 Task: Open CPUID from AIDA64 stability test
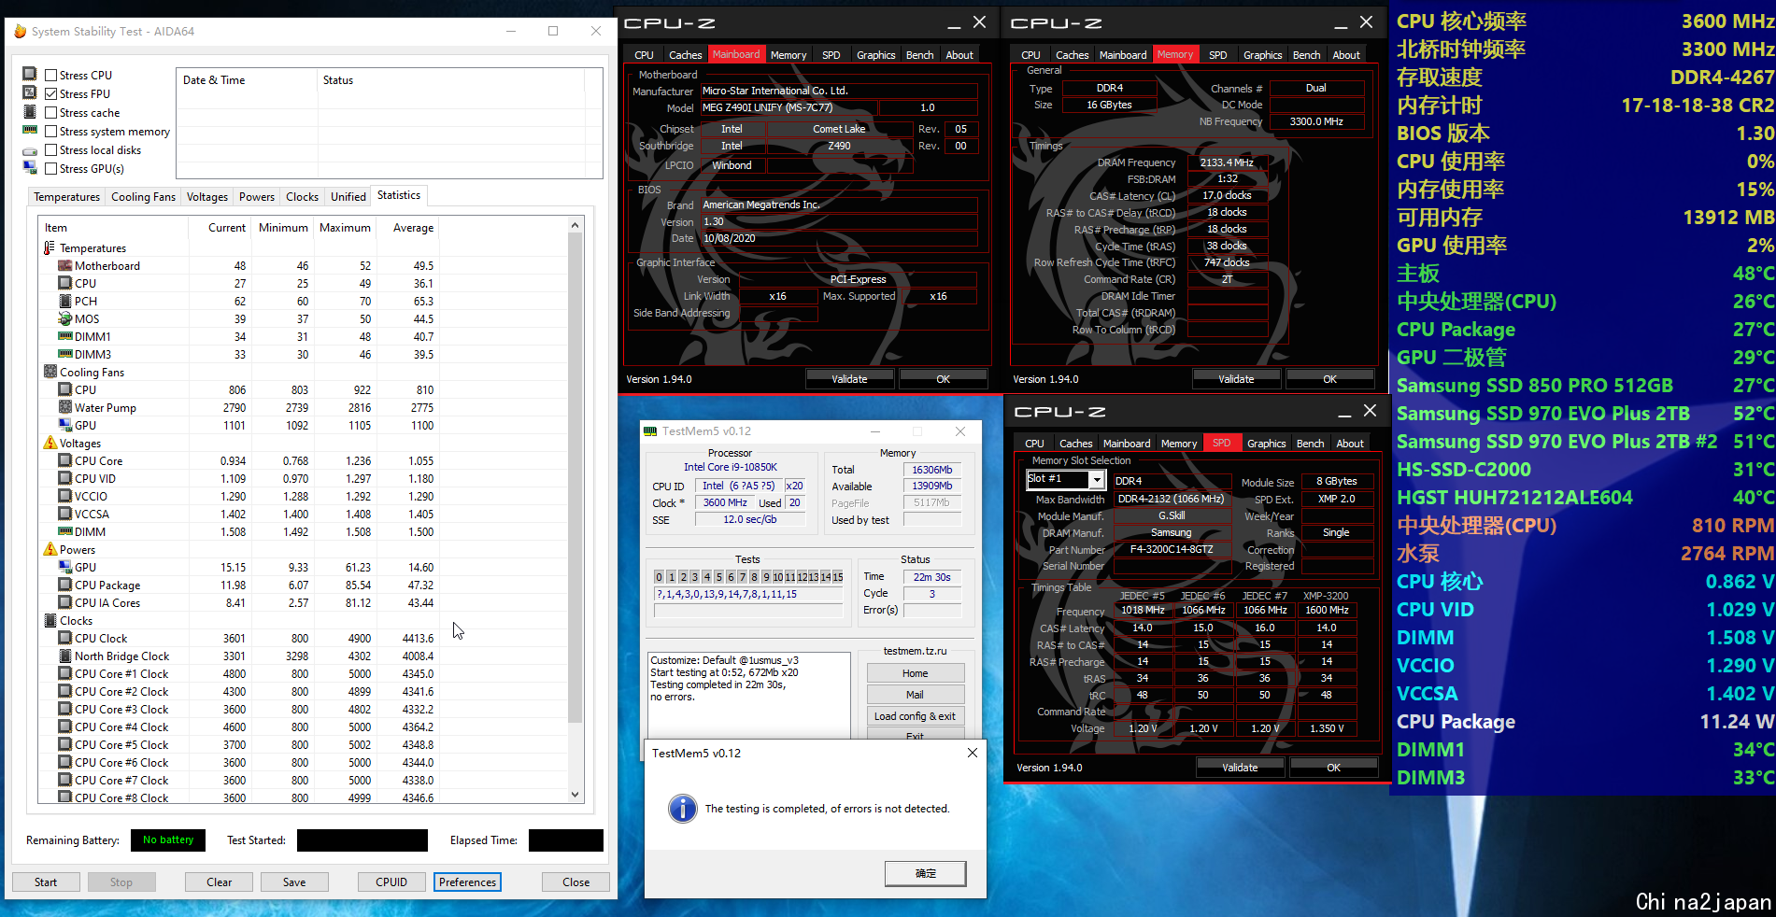[x=391, y=882]
